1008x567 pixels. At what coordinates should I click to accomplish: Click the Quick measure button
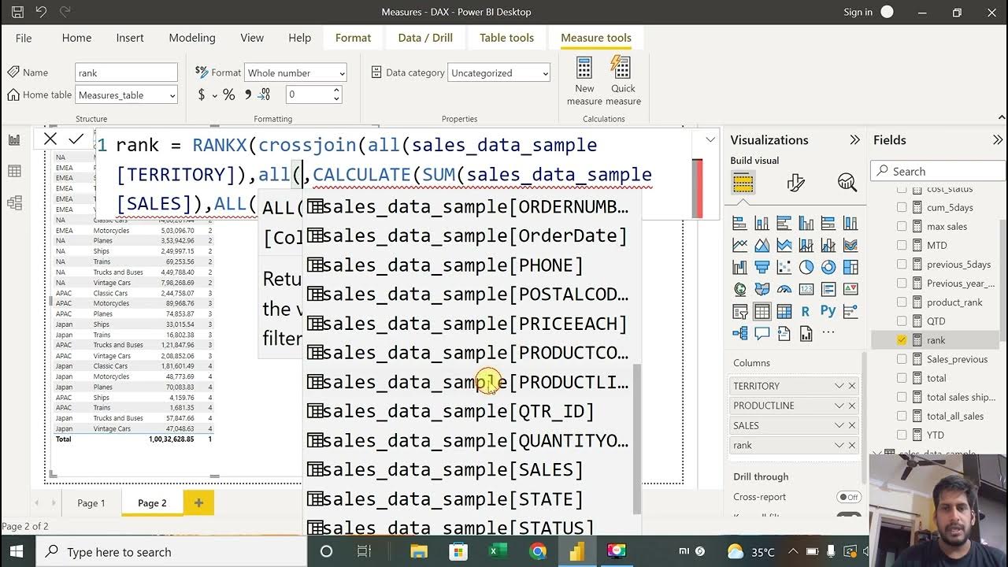point(624,81)
